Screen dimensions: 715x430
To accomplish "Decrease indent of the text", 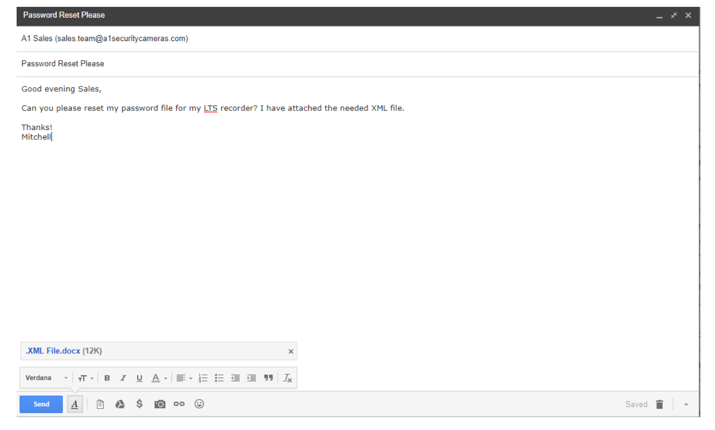I will point(235,378).
